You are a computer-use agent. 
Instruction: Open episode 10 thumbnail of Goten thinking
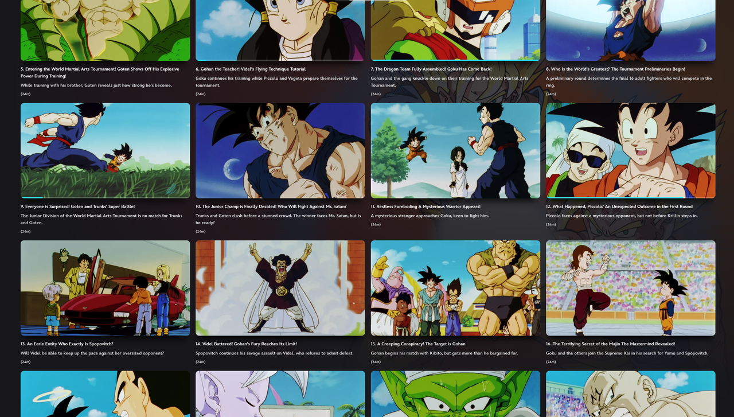(280, 150)
